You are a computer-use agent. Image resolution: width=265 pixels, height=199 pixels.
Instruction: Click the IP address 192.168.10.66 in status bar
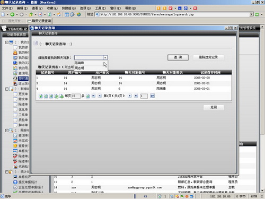point(220,196)
